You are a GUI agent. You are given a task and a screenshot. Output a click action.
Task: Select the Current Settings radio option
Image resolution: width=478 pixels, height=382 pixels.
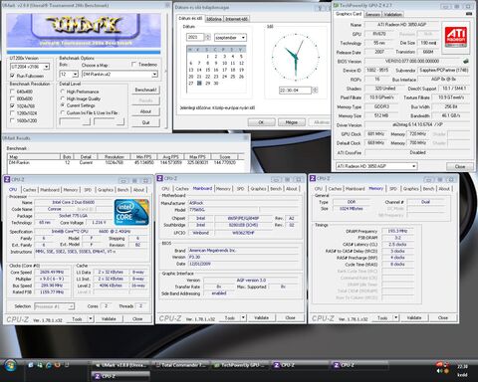click(x=63, y=105)
